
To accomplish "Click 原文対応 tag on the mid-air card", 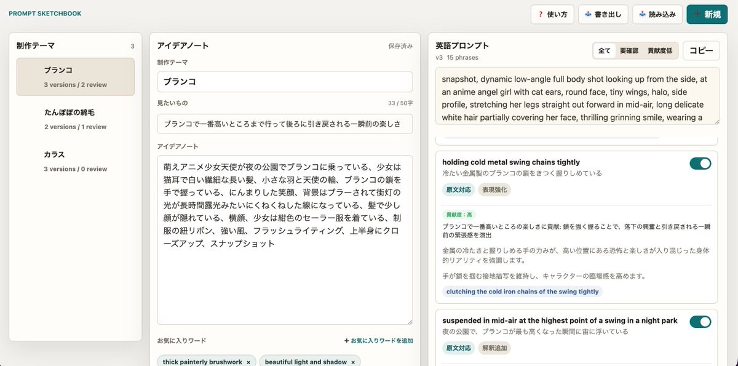I will coord(458,348).
